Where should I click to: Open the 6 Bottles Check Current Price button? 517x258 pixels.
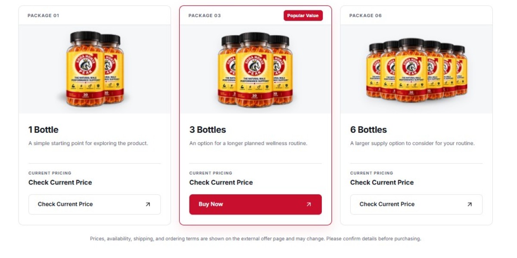coord(416,204)
